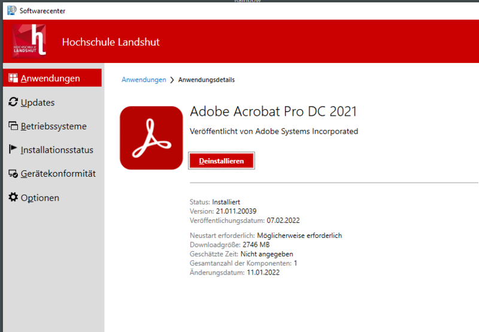Click the Softwarecenter title bar icon
This screenshot has height=332, width=479.
11,10
